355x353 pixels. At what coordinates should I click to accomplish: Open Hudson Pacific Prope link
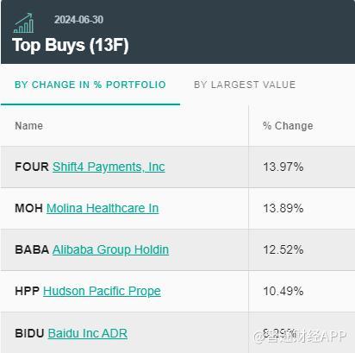pos(102,291)
